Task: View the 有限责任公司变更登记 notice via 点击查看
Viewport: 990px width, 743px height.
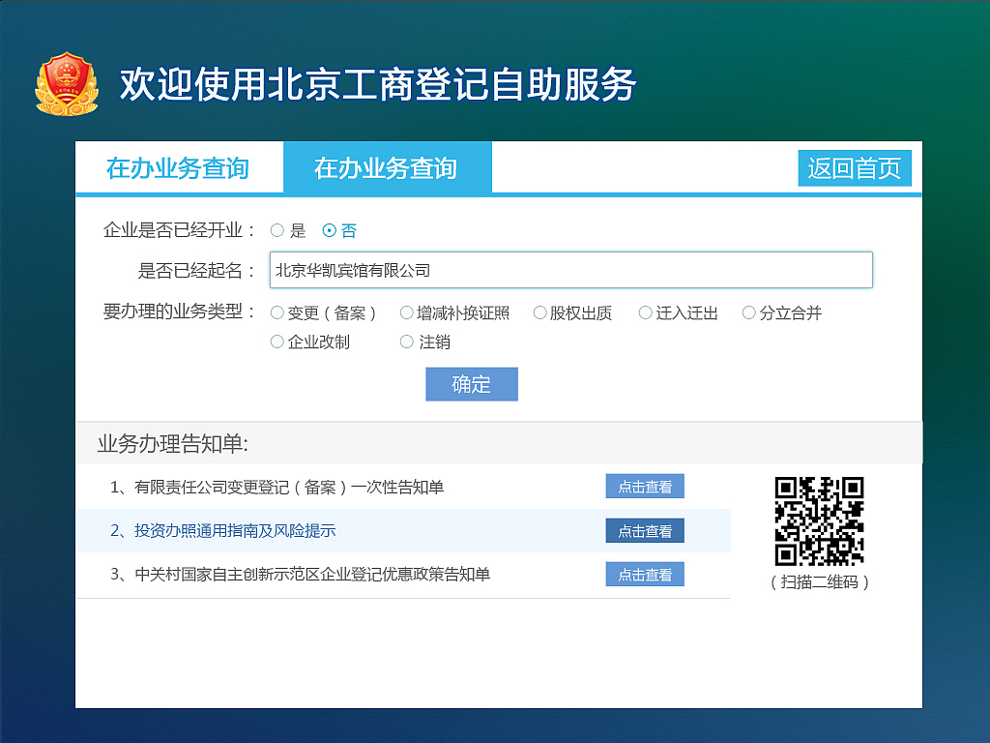Action: tap(644, 487)
